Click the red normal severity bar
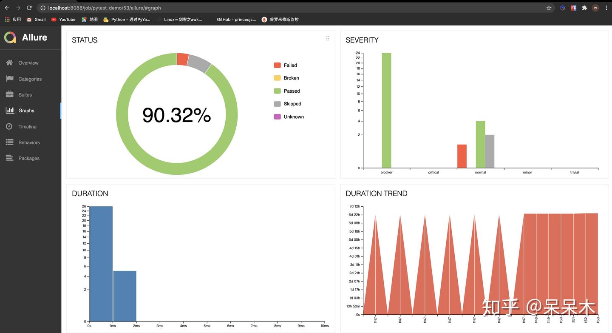This screenshot has height=333, width=612. coord(462,156)
